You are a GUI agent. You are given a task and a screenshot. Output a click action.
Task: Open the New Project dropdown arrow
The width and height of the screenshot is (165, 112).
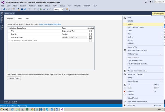(x=16, y=9)
